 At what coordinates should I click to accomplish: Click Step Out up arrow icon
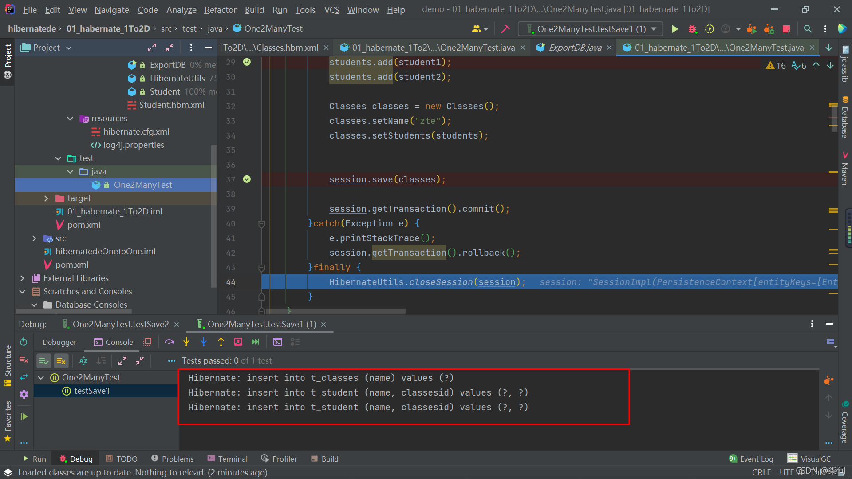click(x=221, y=342)
